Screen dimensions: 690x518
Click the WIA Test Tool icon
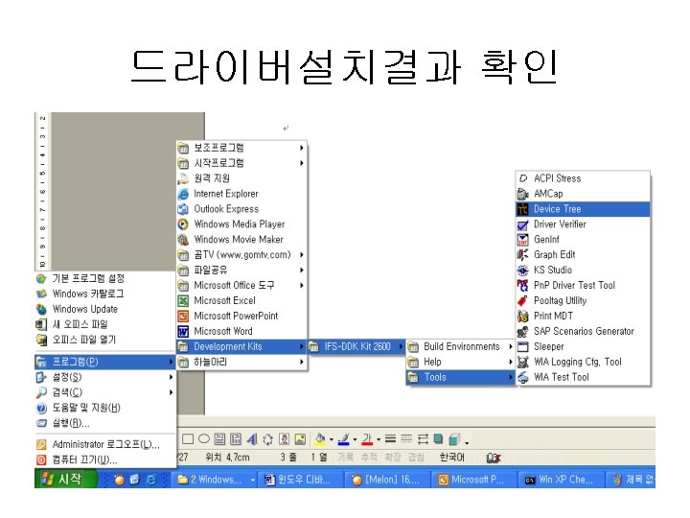click(523, 378)
